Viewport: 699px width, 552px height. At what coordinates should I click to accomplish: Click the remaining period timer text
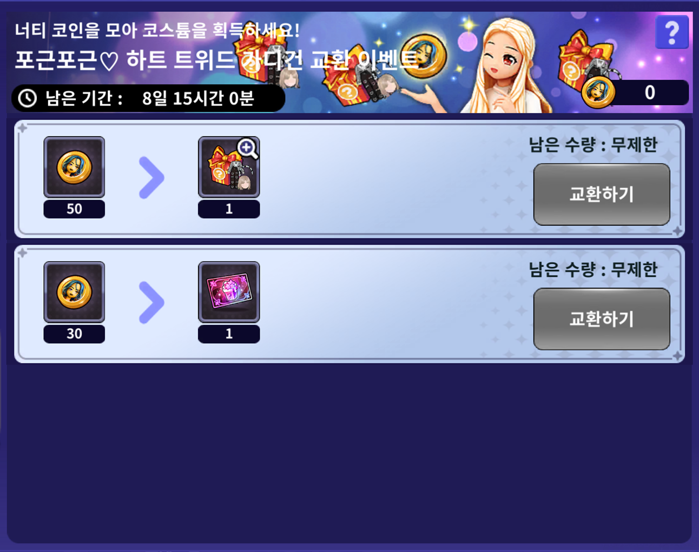pyautogui.click(x=197, y=98)
